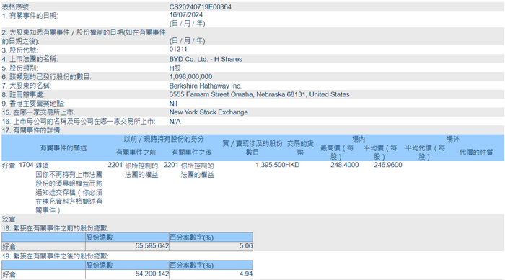Select the before-event percentage 5.06

[x=246, y=246]
